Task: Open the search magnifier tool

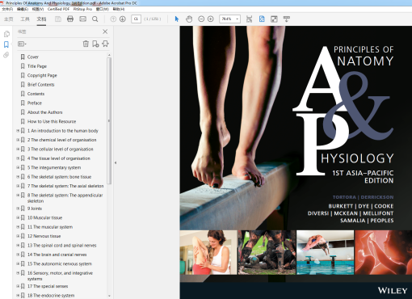Action: pyautogui.click(x=95, y=19)
